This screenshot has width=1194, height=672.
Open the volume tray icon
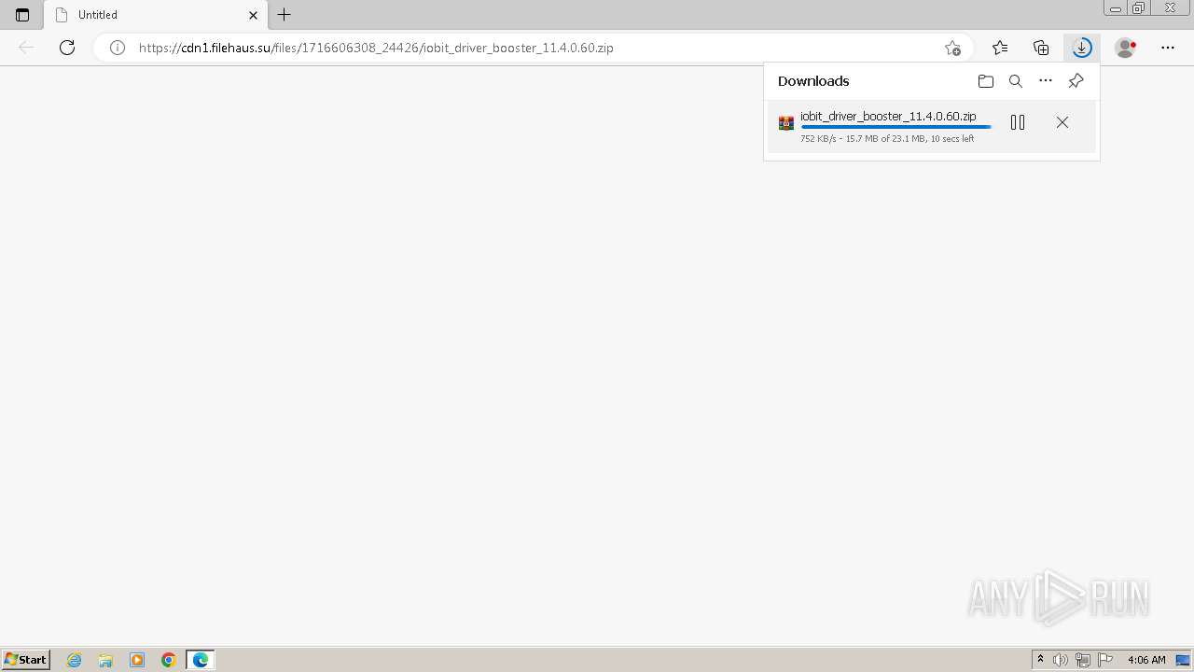coord(1061,660)
